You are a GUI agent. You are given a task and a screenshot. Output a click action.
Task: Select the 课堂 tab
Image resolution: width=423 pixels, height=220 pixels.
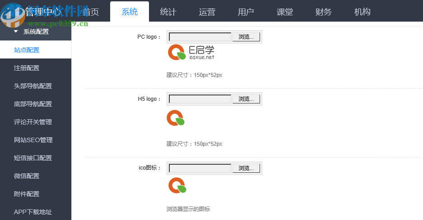285,12
